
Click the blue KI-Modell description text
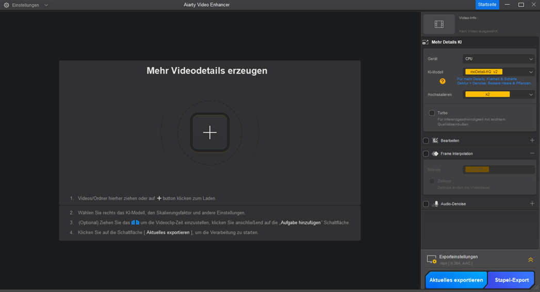[x=494, y=81]
